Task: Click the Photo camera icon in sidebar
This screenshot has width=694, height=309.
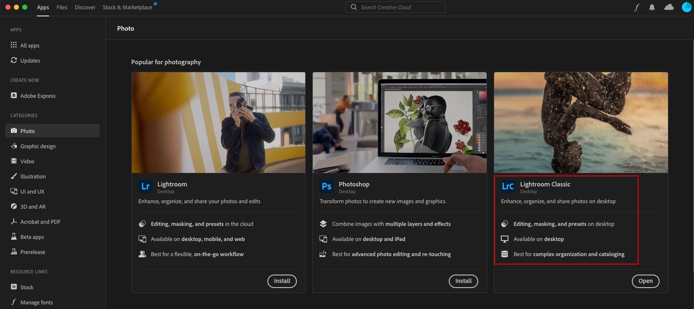Action: 14,131
